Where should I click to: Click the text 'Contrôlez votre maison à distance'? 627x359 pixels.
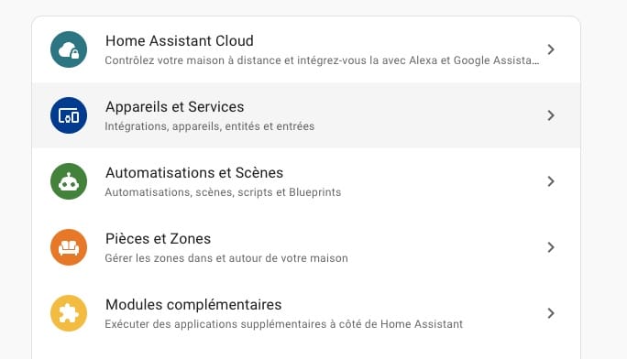(192, 60)
